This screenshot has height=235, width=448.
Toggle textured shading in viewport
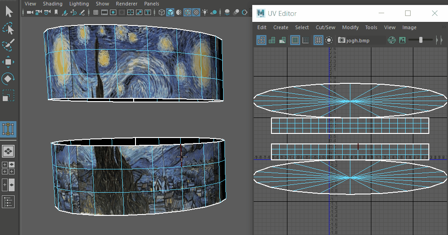point(196,13)
